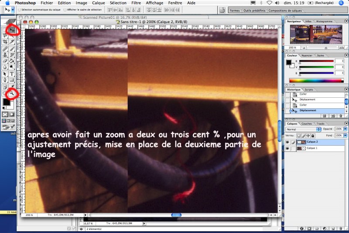Hide layer Calque 1 with eye icon

tap(287, 148)
